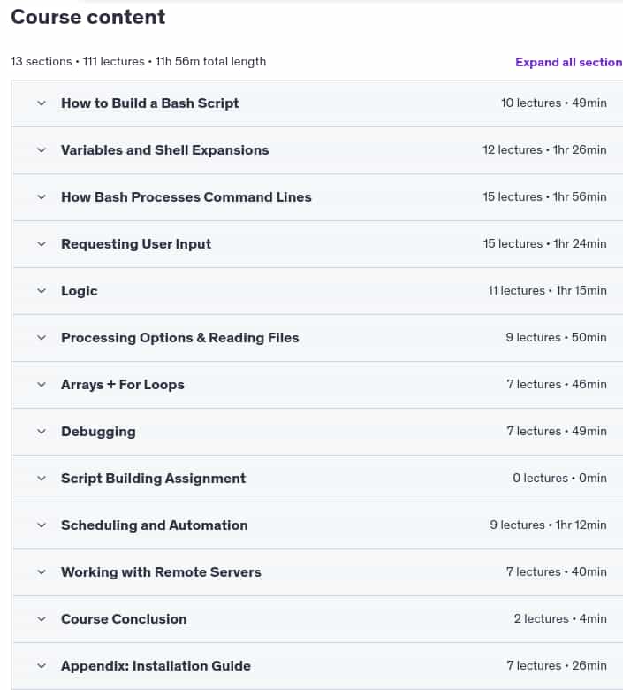The width and height of the screenshot is (623, 690).
Task: Click the Debugging section title
Action: (98, 432)
